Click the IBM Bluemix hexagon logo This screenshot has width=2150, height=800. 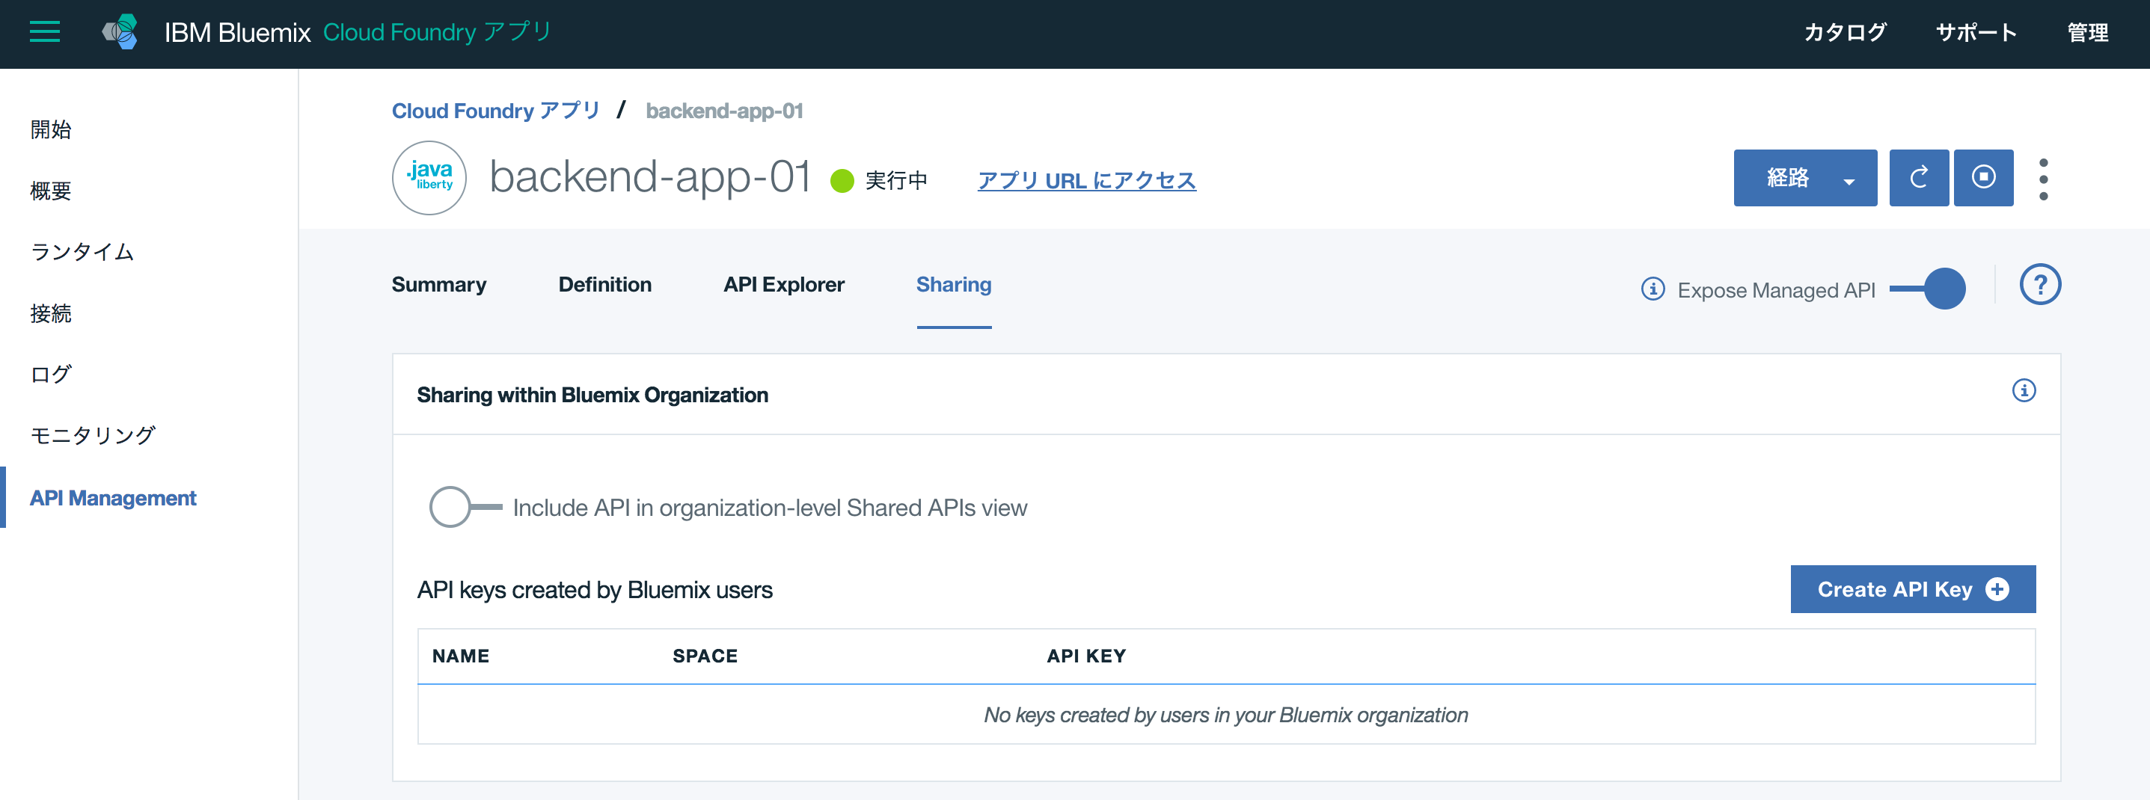(120, 33)
